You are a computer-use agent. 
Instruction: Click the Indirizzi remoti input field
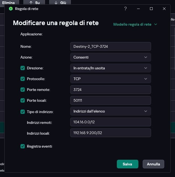coord(110,122)
